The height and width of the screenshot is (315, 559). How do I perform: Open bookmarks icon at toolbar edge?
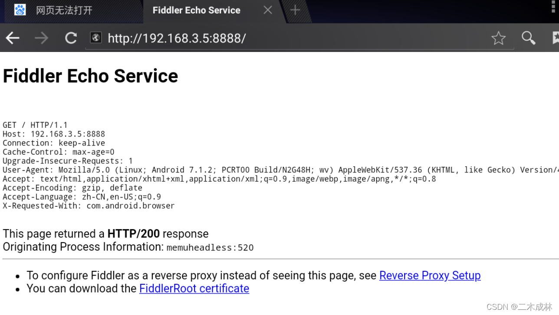[x=555, y=38]
